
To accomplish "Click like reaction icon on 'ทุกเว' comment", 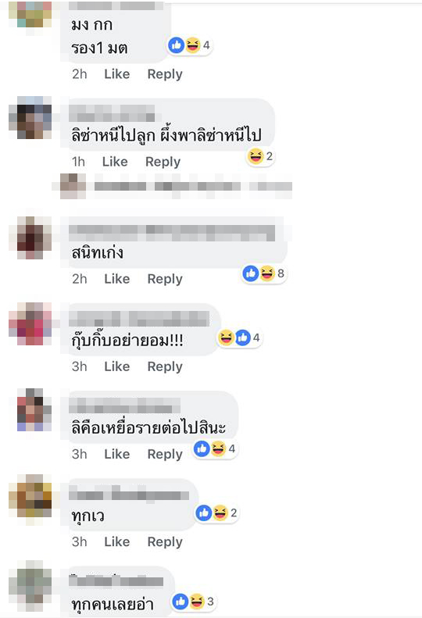I will coord(204,513).
